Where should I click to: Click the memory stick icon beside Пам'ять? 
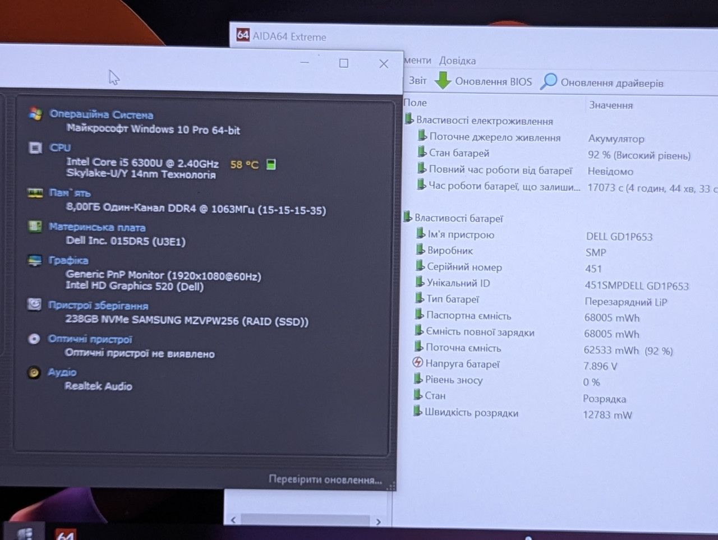[35, 193]
